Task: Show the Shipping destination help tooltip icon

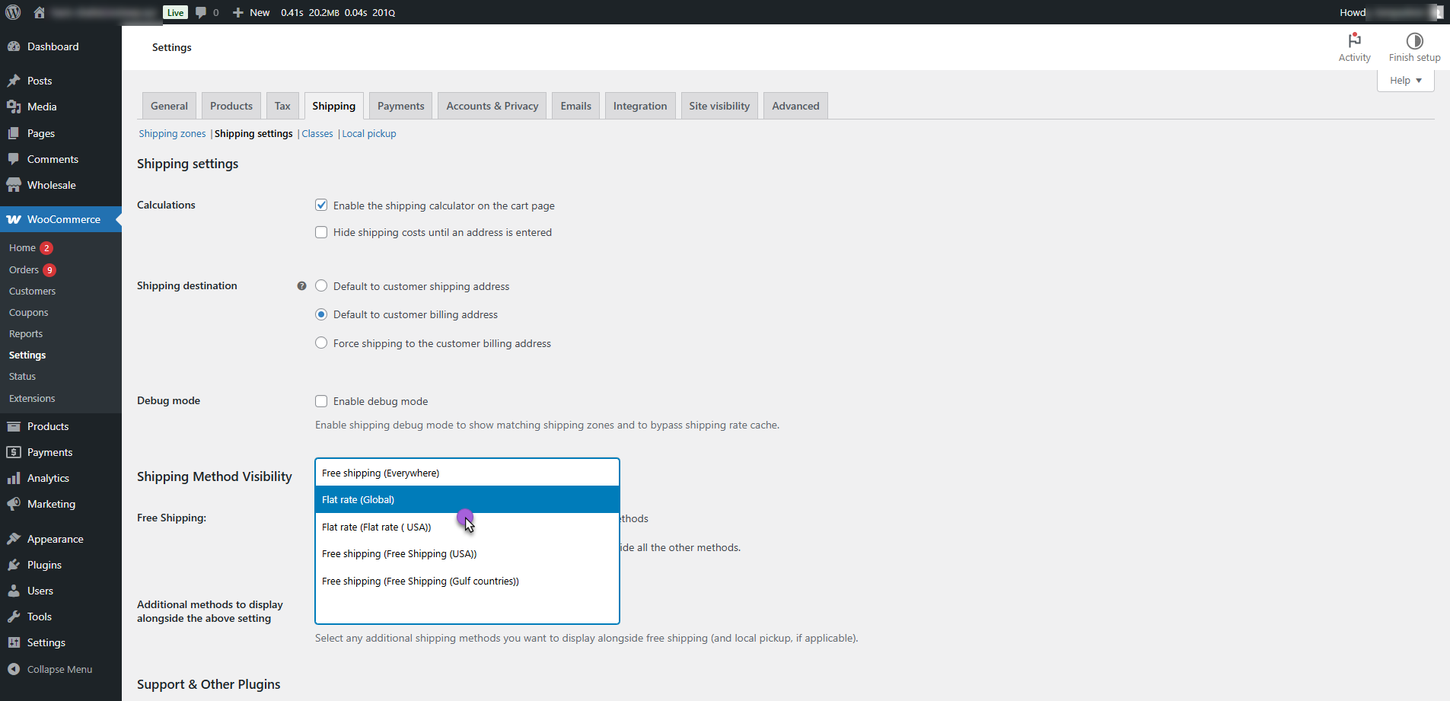Action: point(301,286)
